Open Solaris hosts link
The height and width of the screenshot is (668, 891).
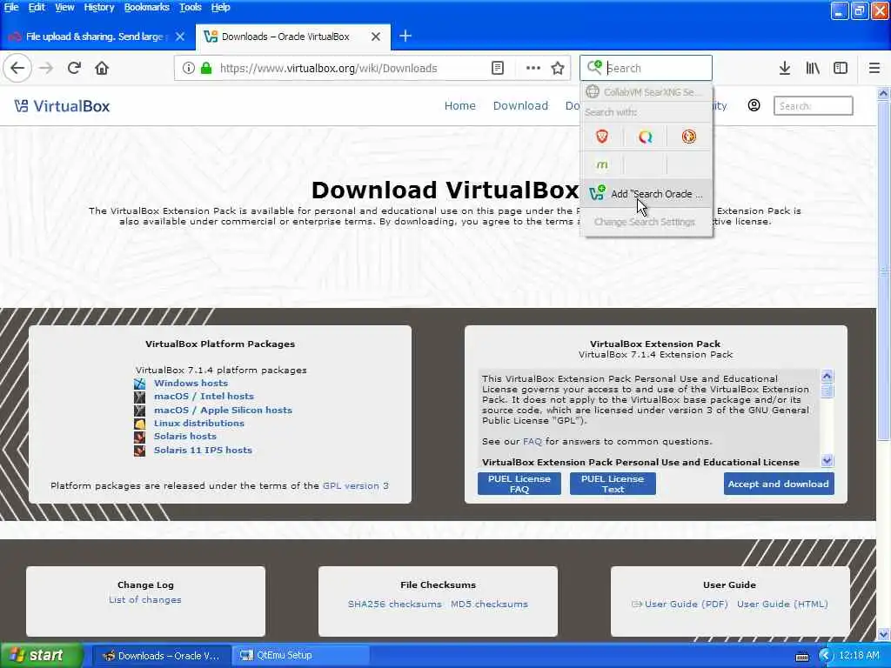tap(185, 437)
